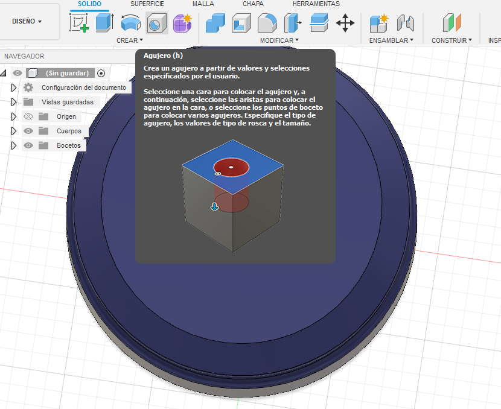Screen dimensions: 501x409
Task: Click the component cube icon beside (Sin guardar)
Action: coord(32,73)
